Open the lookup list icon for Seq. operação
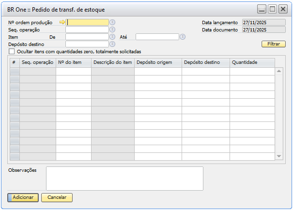 [x=112, y=30]
